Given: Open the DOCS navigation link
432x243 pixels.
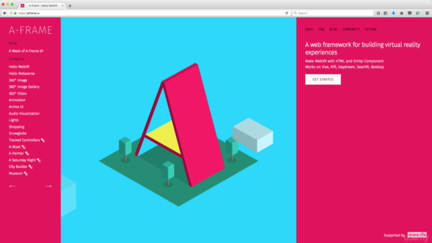Looking at the screenshot, I should (x=309, y=29).
